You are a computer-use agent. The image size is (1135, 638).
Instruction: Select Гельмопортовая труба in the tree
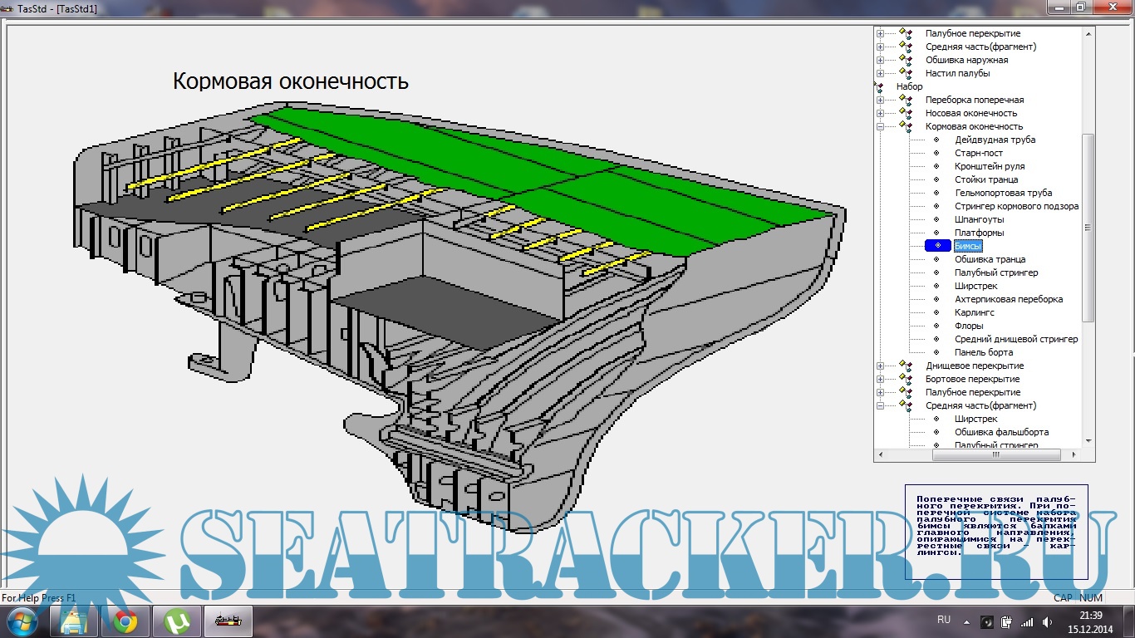coord(1003,193)
